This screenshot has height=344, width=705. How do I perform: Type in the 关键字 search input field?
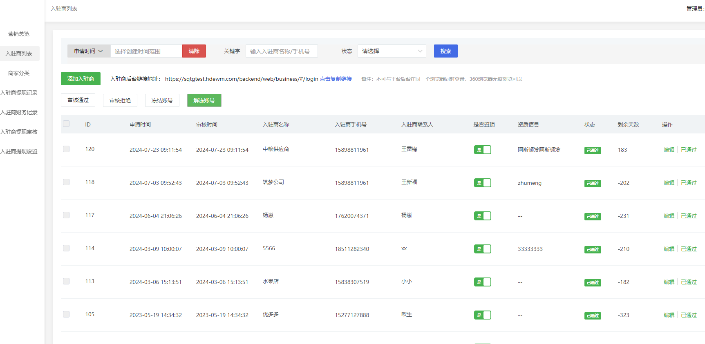(x=281, y=51)
